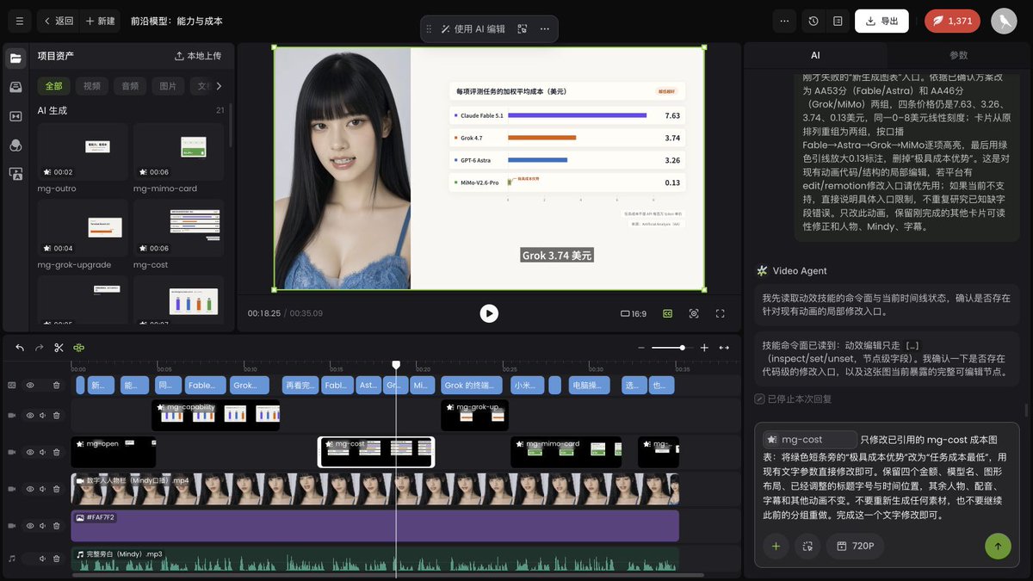1033x581 pixels.
Task: Mute the #FAF7F2 background track
Action: tap(43, 525)
